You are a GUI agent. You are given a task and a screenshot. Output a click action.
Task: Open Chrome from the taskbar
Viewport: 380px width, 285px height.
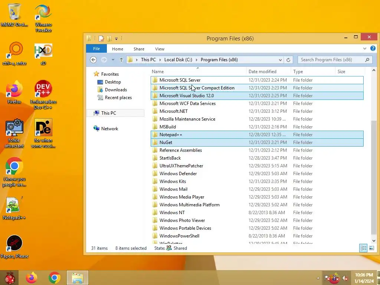click(54, 278)
